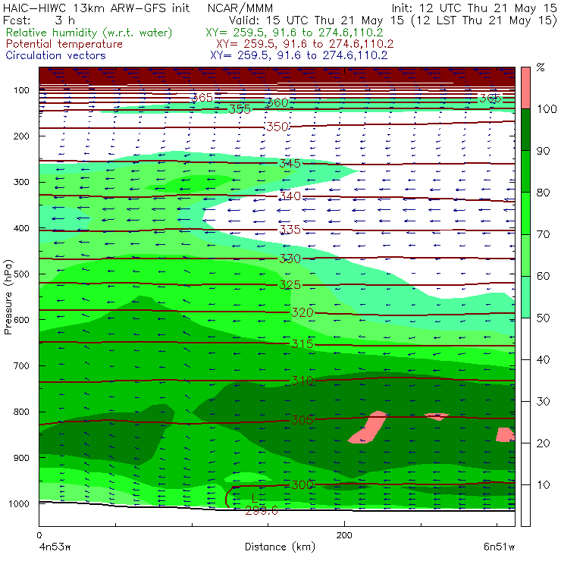Click the '500' pressure axis tick label
Viewport: 561px width, 561px height.
point(21,274)
